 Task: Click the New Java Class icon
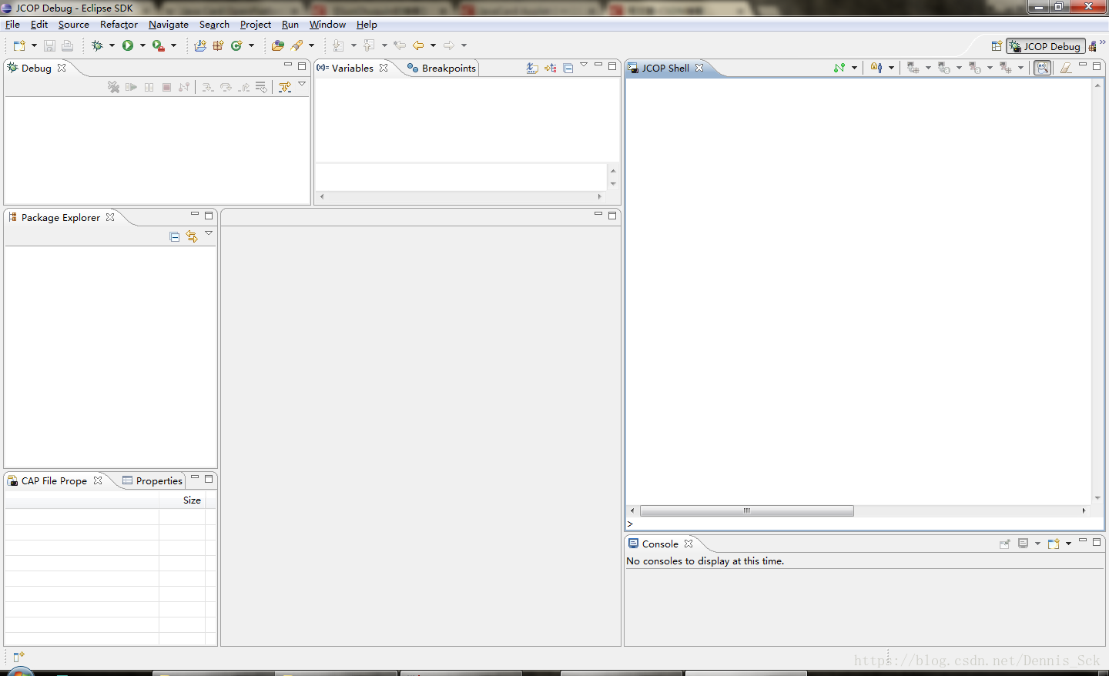click(236, 46)
